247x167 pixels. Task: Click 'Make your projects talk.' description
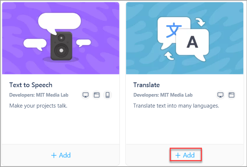click(38, 106)
